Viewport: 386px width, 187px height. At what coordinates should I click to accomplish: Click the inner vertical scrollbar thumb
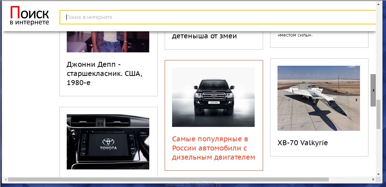point(378,115)
